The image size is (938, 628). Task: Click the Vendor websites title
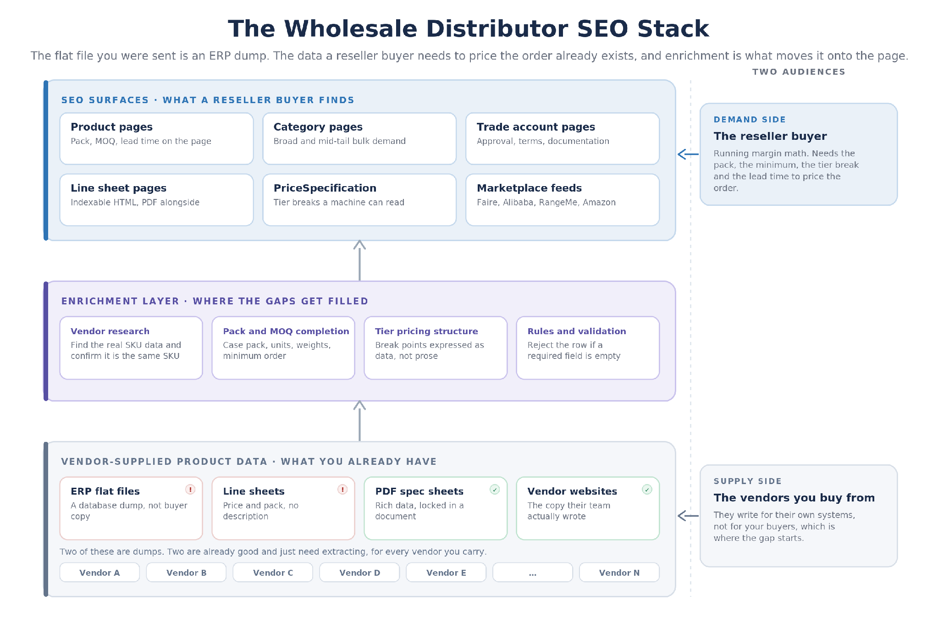pos(572,491)
